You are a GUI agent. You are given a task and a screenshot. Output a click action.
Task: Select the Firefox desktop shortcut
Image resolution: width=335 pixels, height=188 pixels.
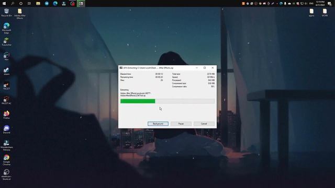pyautogui.click(x=6, y=115)
